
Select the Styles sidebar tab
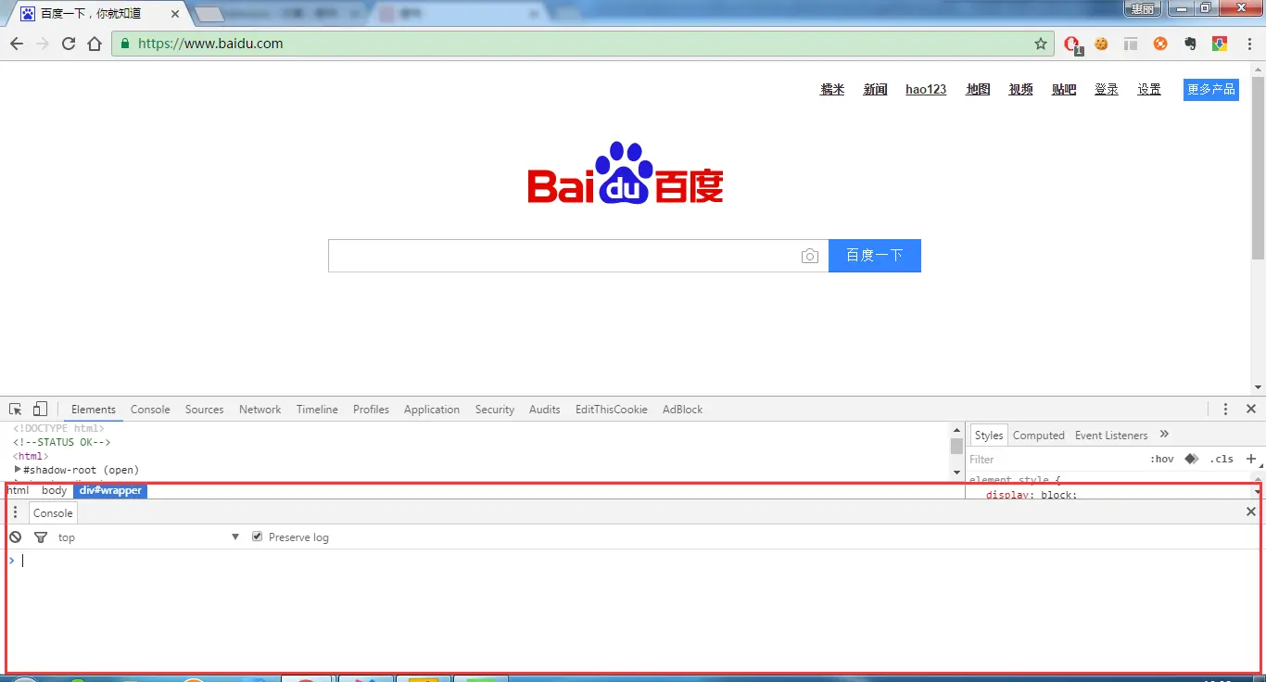click(x=989, y=436)
